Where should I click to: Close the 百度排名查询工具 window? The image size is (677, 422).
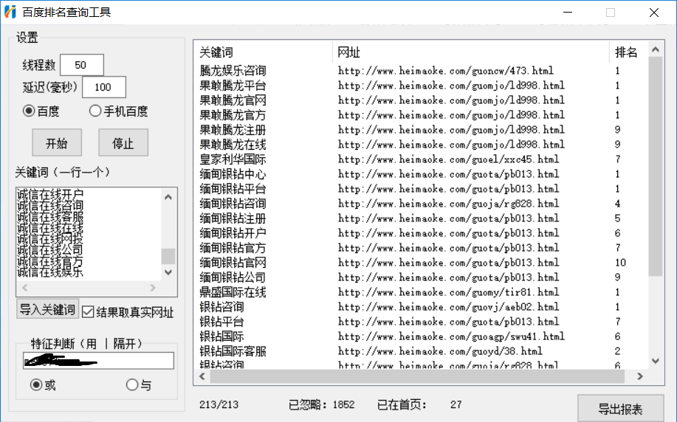click(x=654, y=13)
